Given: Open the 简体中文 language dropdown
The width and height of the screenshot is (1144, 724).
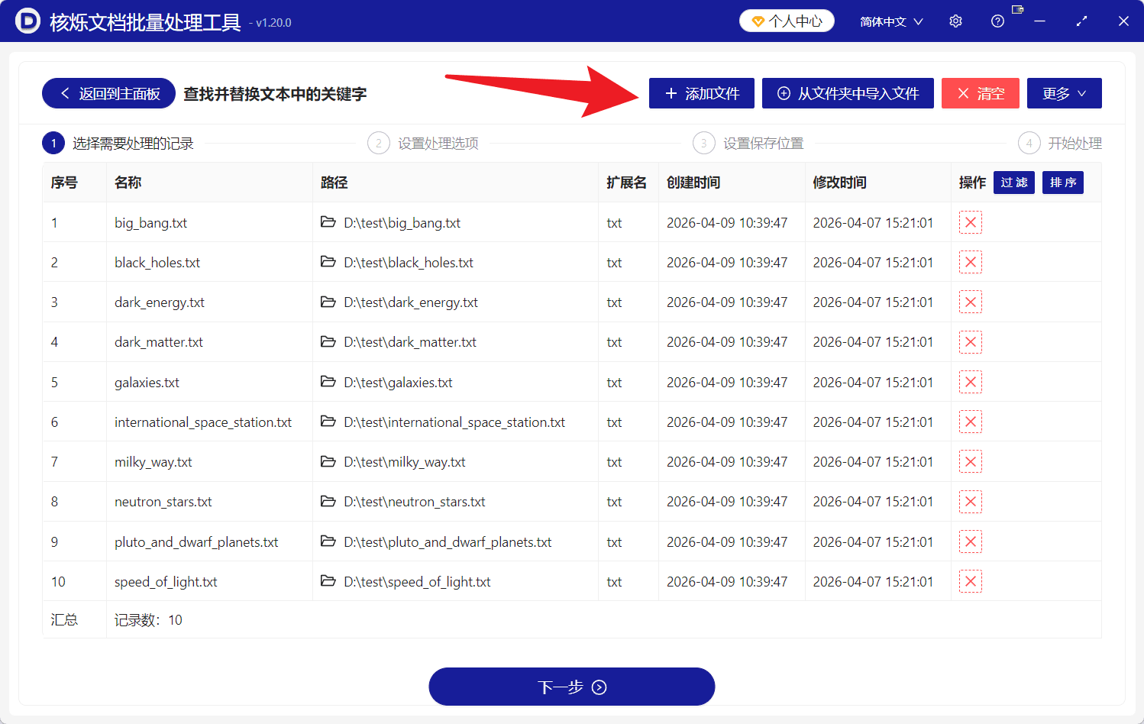Looking at the screenshot, I should pos(890,21).
